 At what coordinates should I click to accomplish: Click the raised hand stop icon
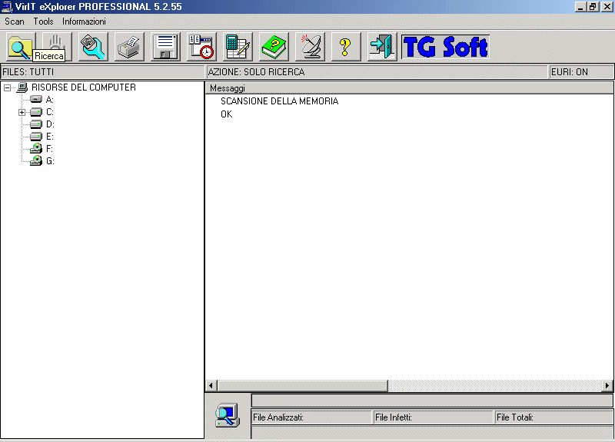(x=57, y=47)
